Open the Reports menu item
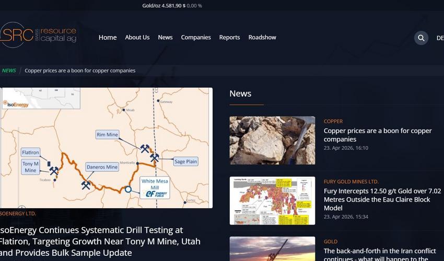The width and height of the screenshot is (444, 261). coord(230,38)
